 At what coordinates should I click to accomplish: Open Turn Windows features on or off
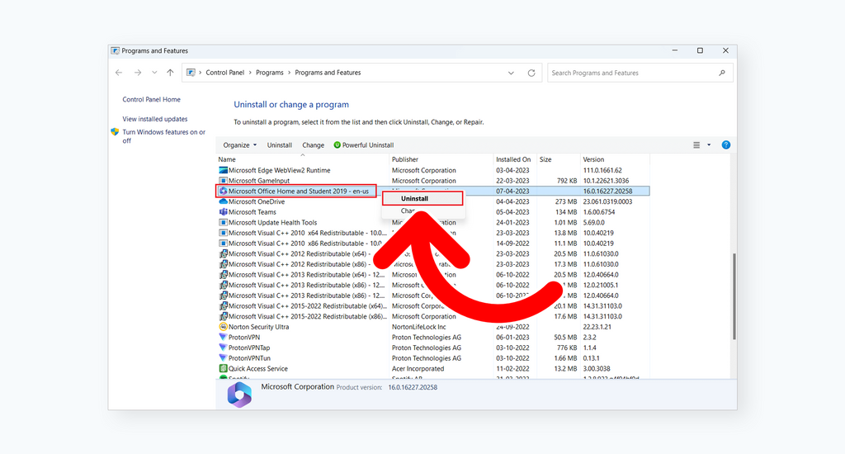[163, 136]
